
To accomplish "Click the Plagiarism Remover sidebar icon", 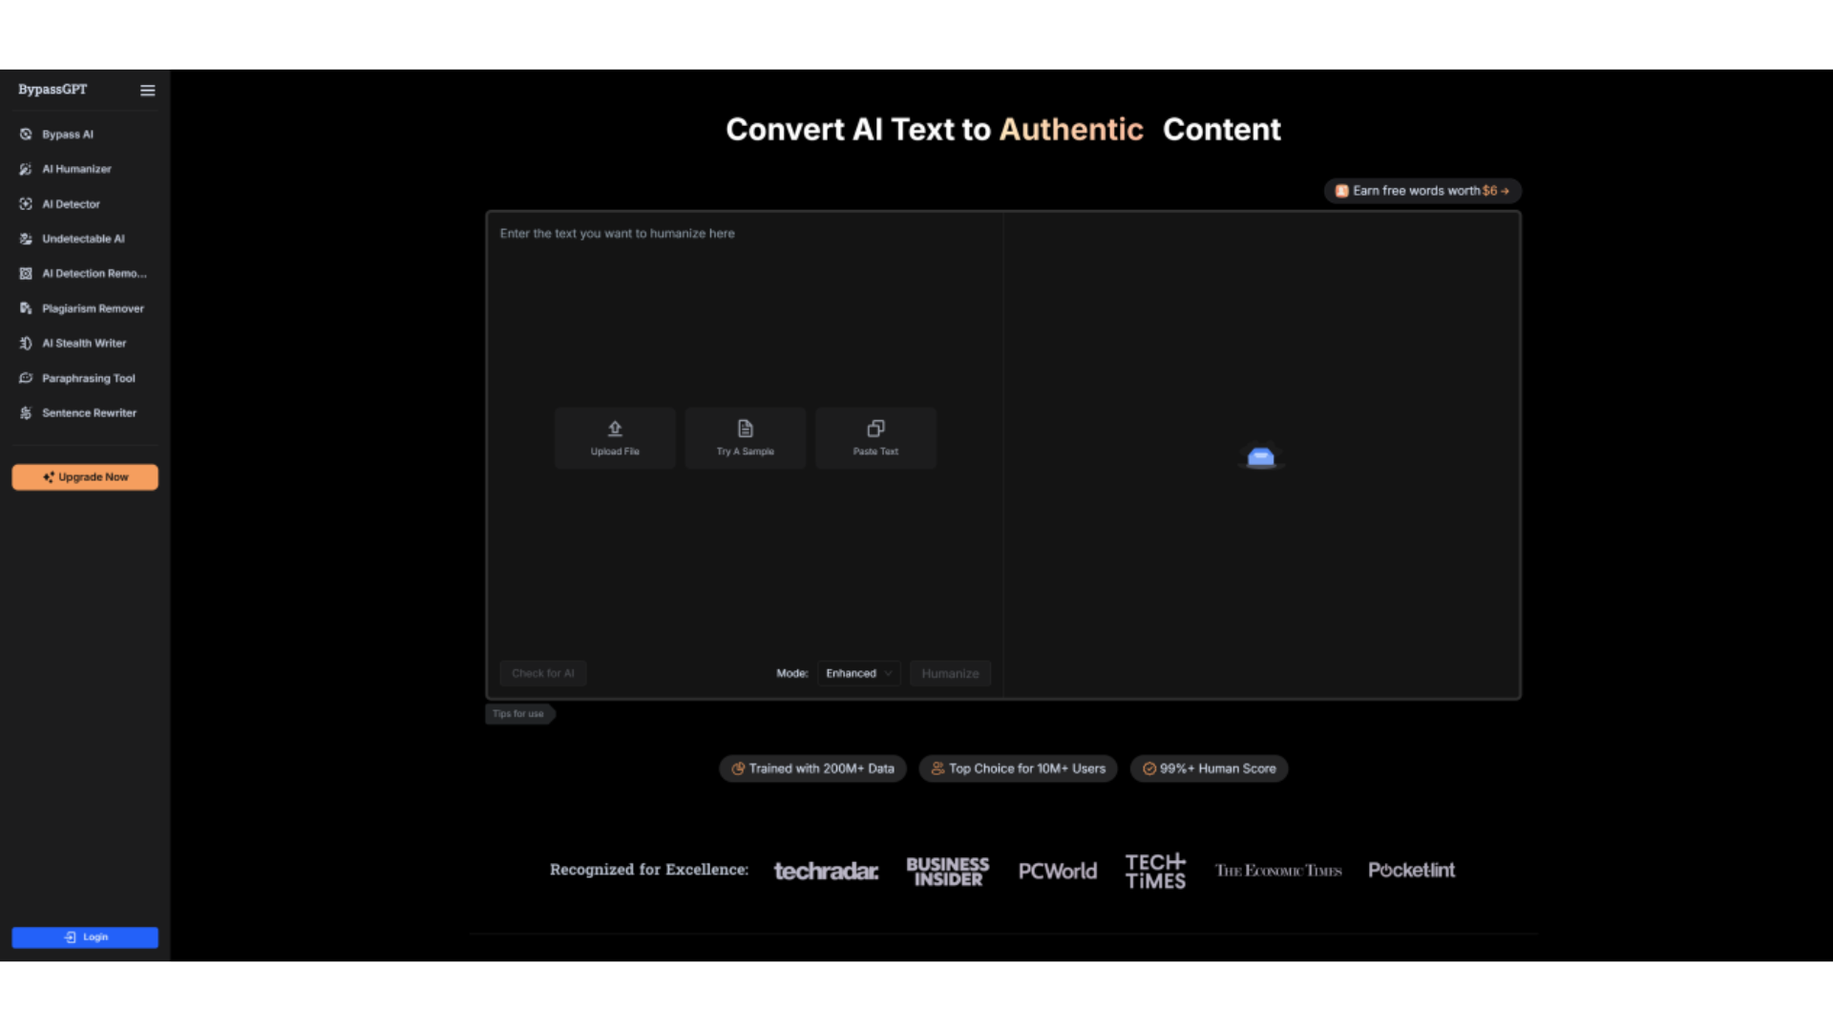I will [26, 308].
